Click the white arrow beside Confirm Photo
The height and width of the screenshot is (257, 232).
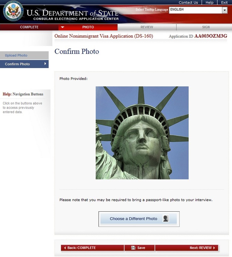tap(45, 64)
